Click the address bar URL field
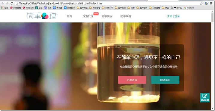Screen dimensions: 215x111 tap(107, 3)
